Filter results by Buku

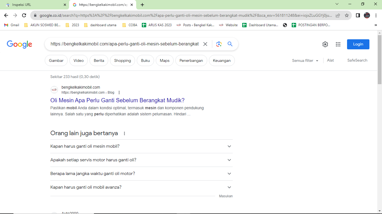pyautogui.click(x=145, y=60)
